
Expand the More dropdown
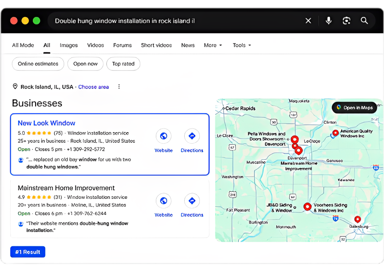click(x=213, y=45)
